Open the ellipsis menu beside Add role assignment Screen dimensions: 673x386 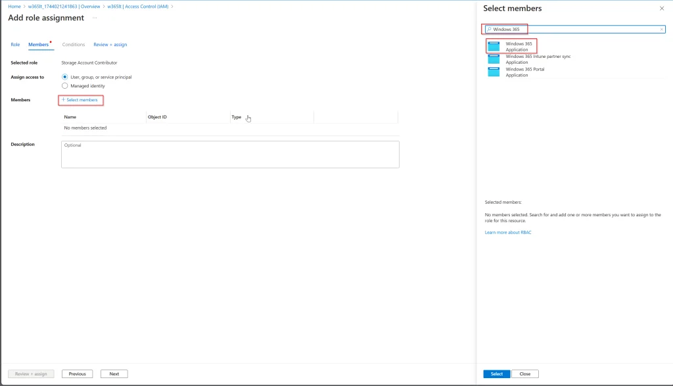coord(95,18)
